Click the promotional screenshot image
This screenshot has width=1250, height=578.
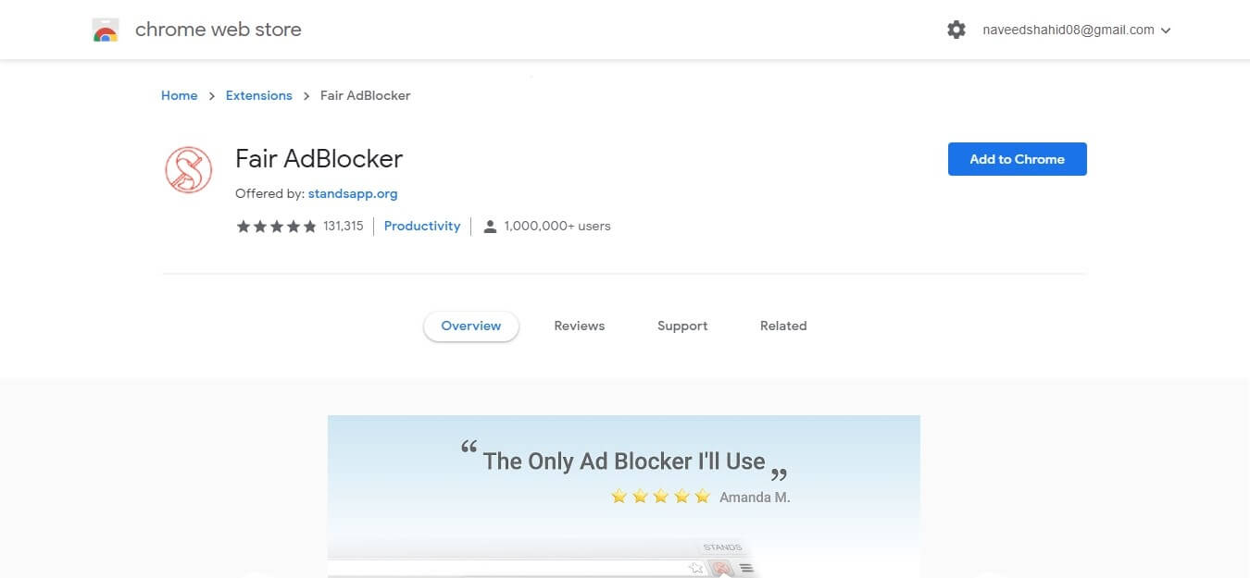click(624, 497)
